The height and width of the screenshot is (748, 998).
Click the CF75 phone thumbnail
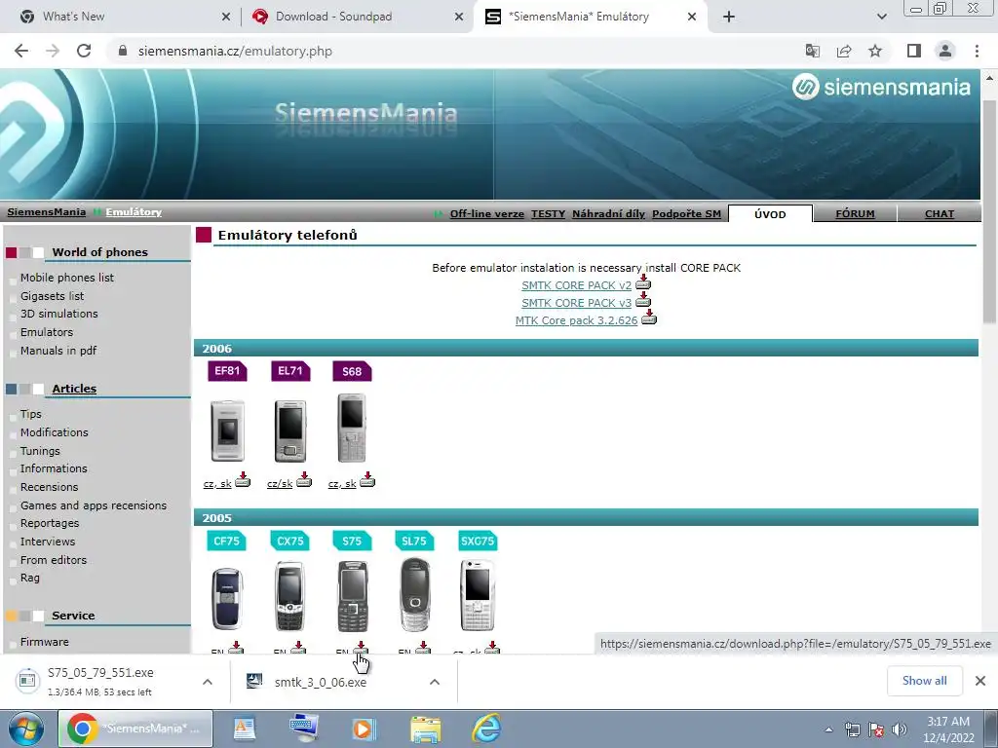point(226,598)
